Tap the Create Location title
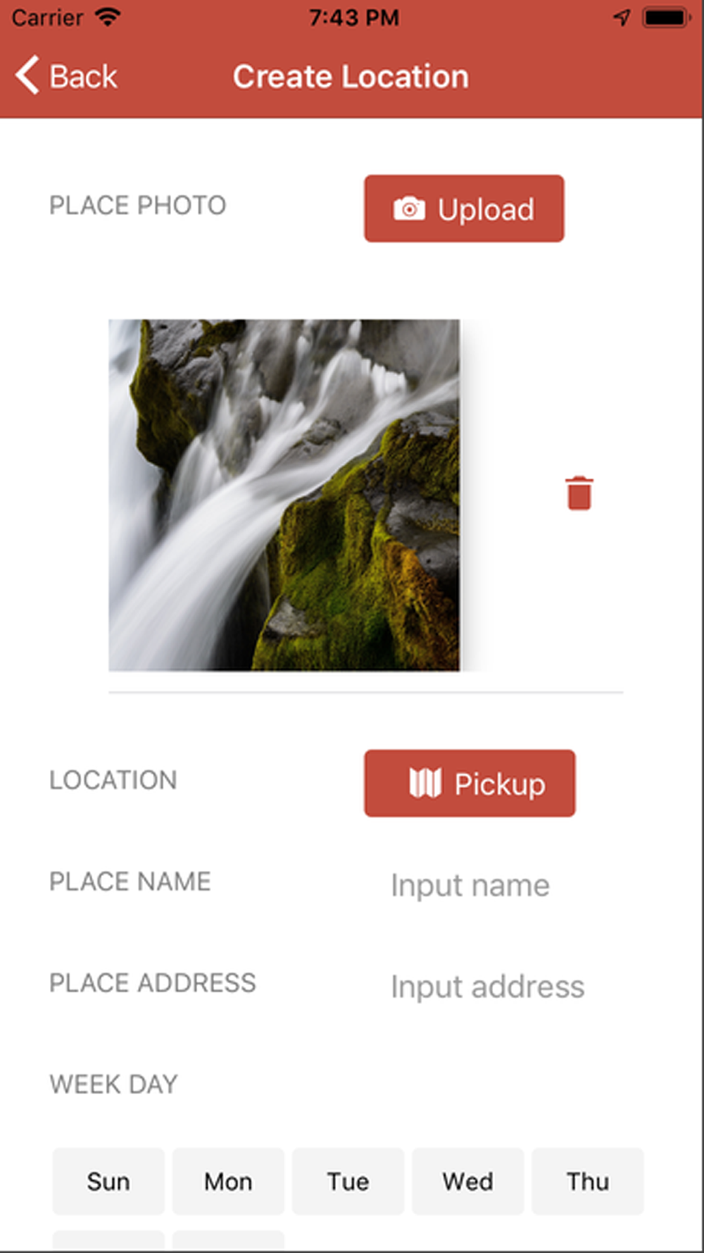 351,77
